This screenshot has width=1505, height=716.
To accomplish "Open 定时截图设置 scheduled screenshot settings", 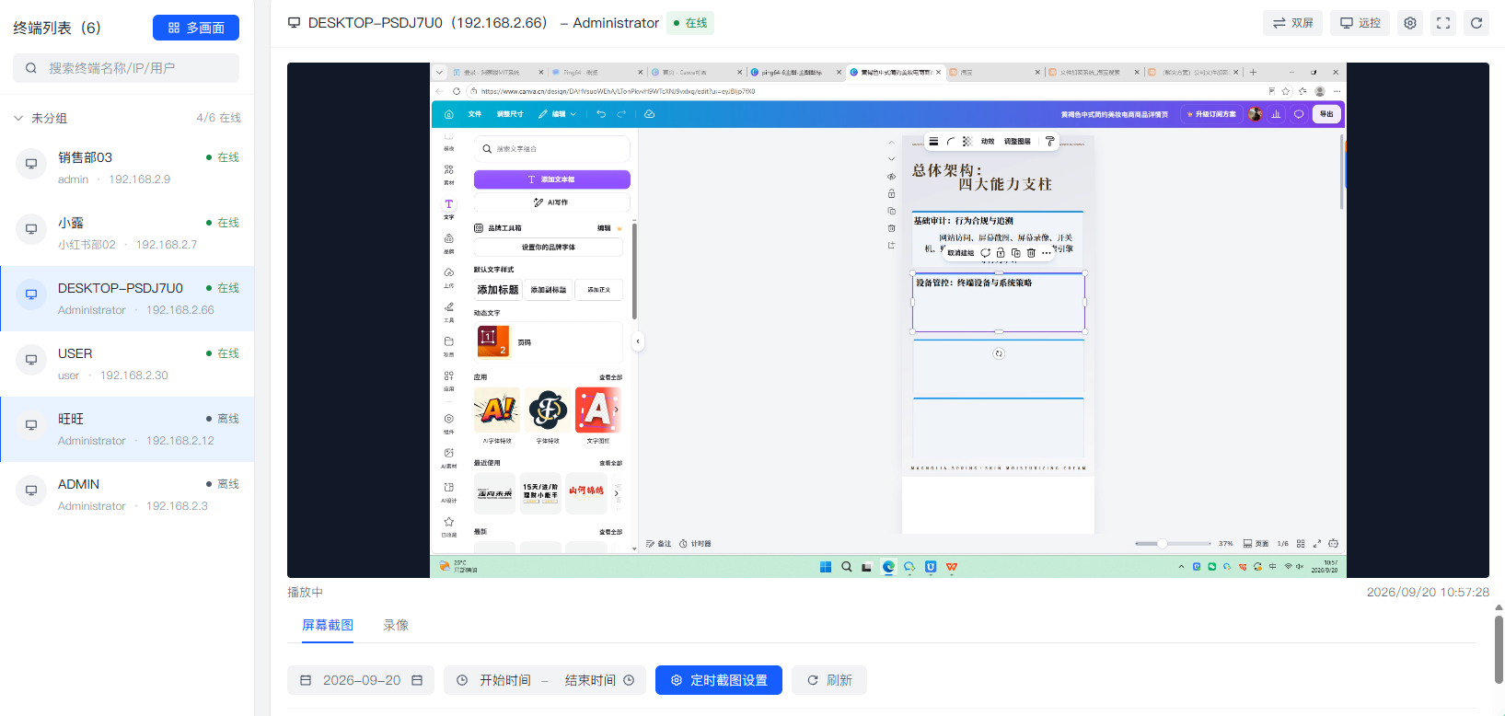I will click(719, 680).
